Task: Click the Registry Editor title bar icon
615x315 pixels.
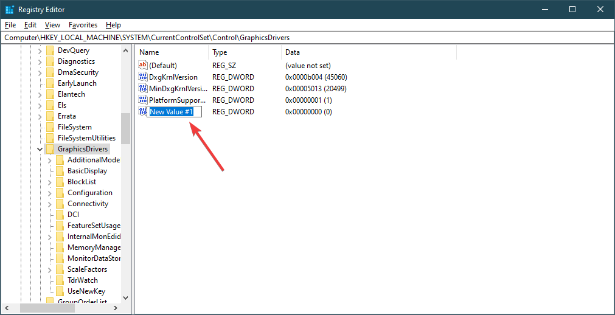Action: 10,9
